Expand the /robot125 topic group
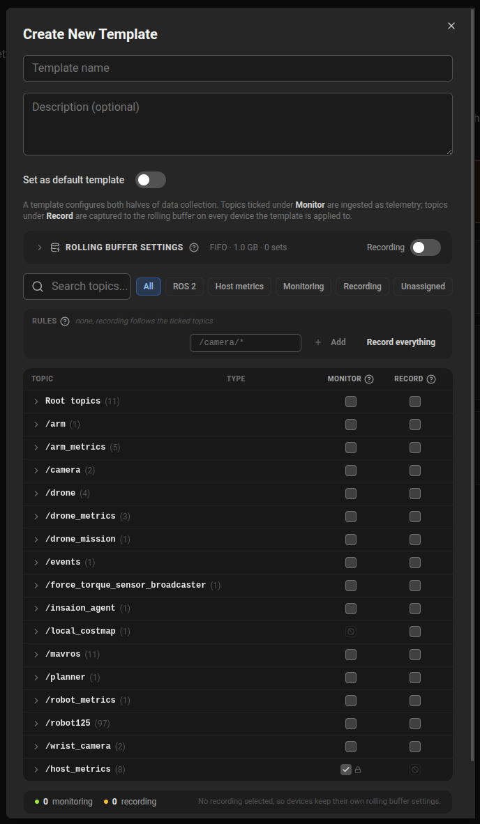Image resolution: width=480 pixels, height=824 pixels. tap(36, 724)
